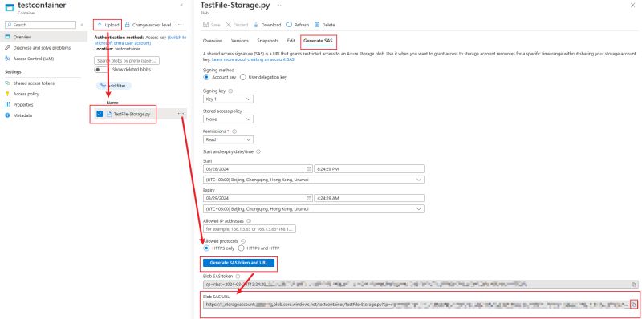Image resolution: width=642 pixels, height=319 pixels.
Task: Collapse the sidebar menu chevron
Action: (x=82, y=25)
